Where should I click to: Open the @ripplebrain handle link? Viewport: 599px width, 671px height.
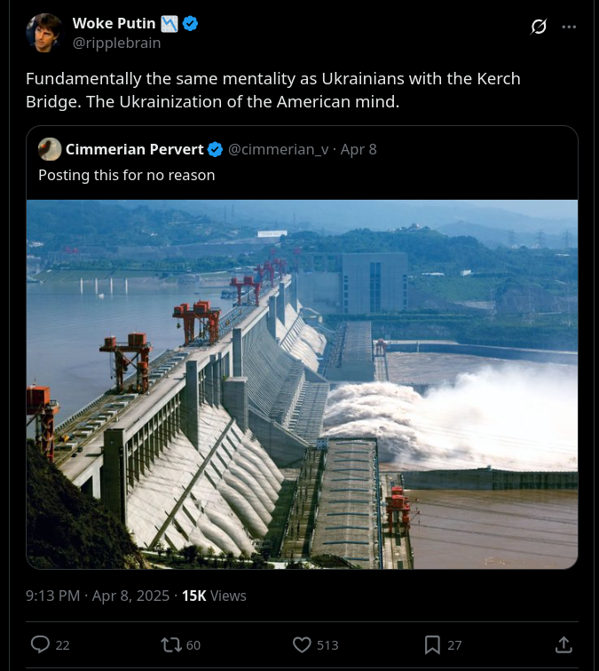[x=117, y=43]
